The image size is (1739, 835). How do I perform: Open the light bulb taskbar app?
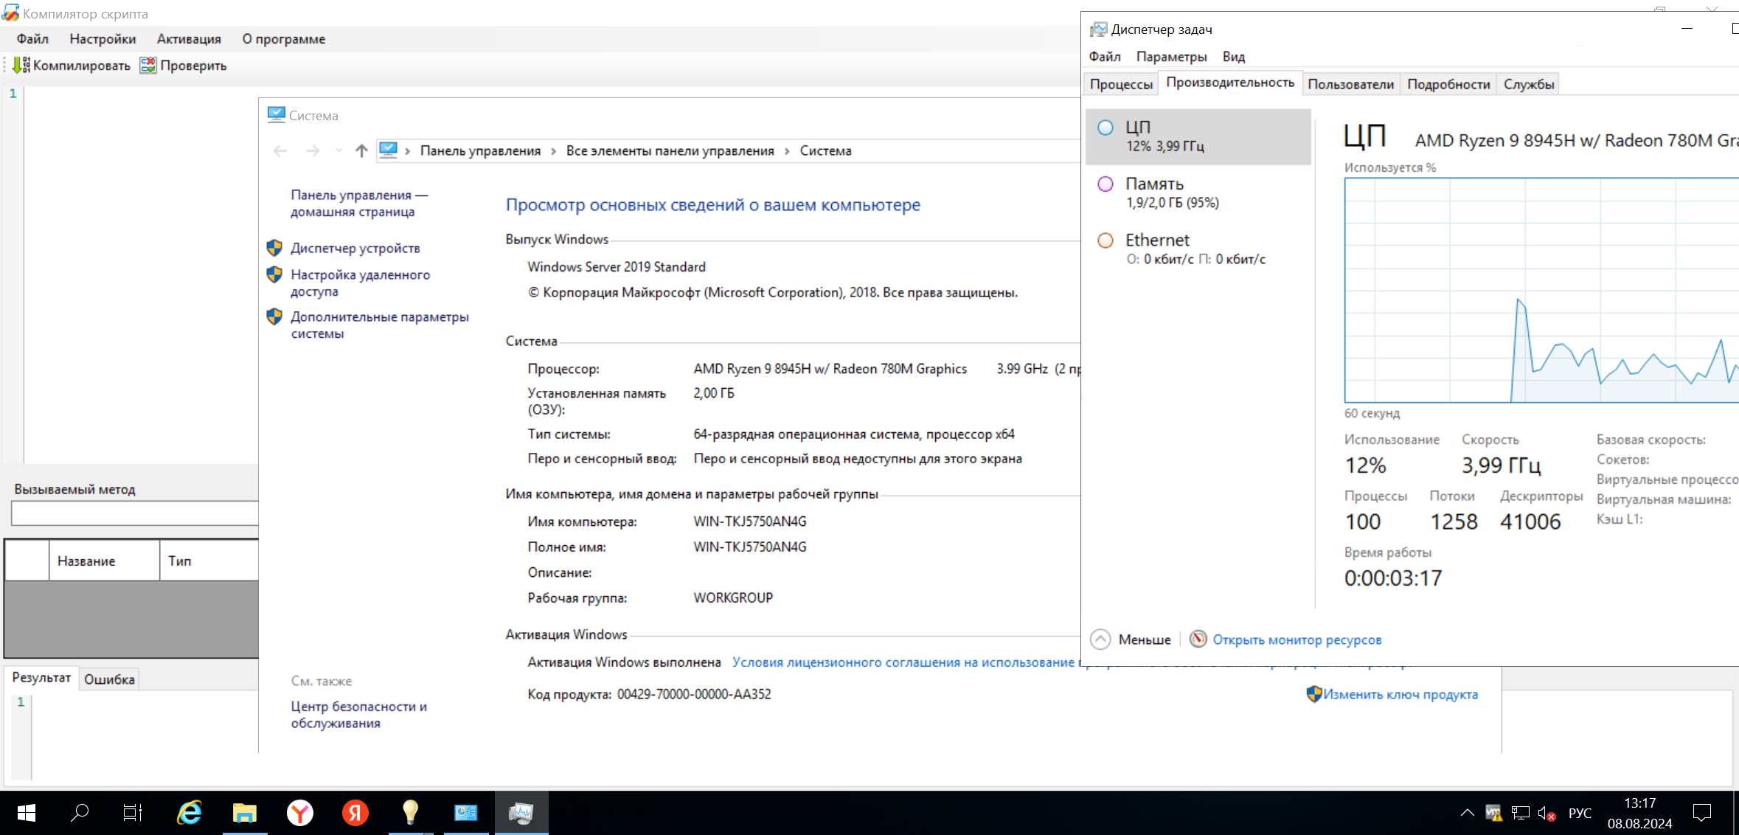(411, 813)
